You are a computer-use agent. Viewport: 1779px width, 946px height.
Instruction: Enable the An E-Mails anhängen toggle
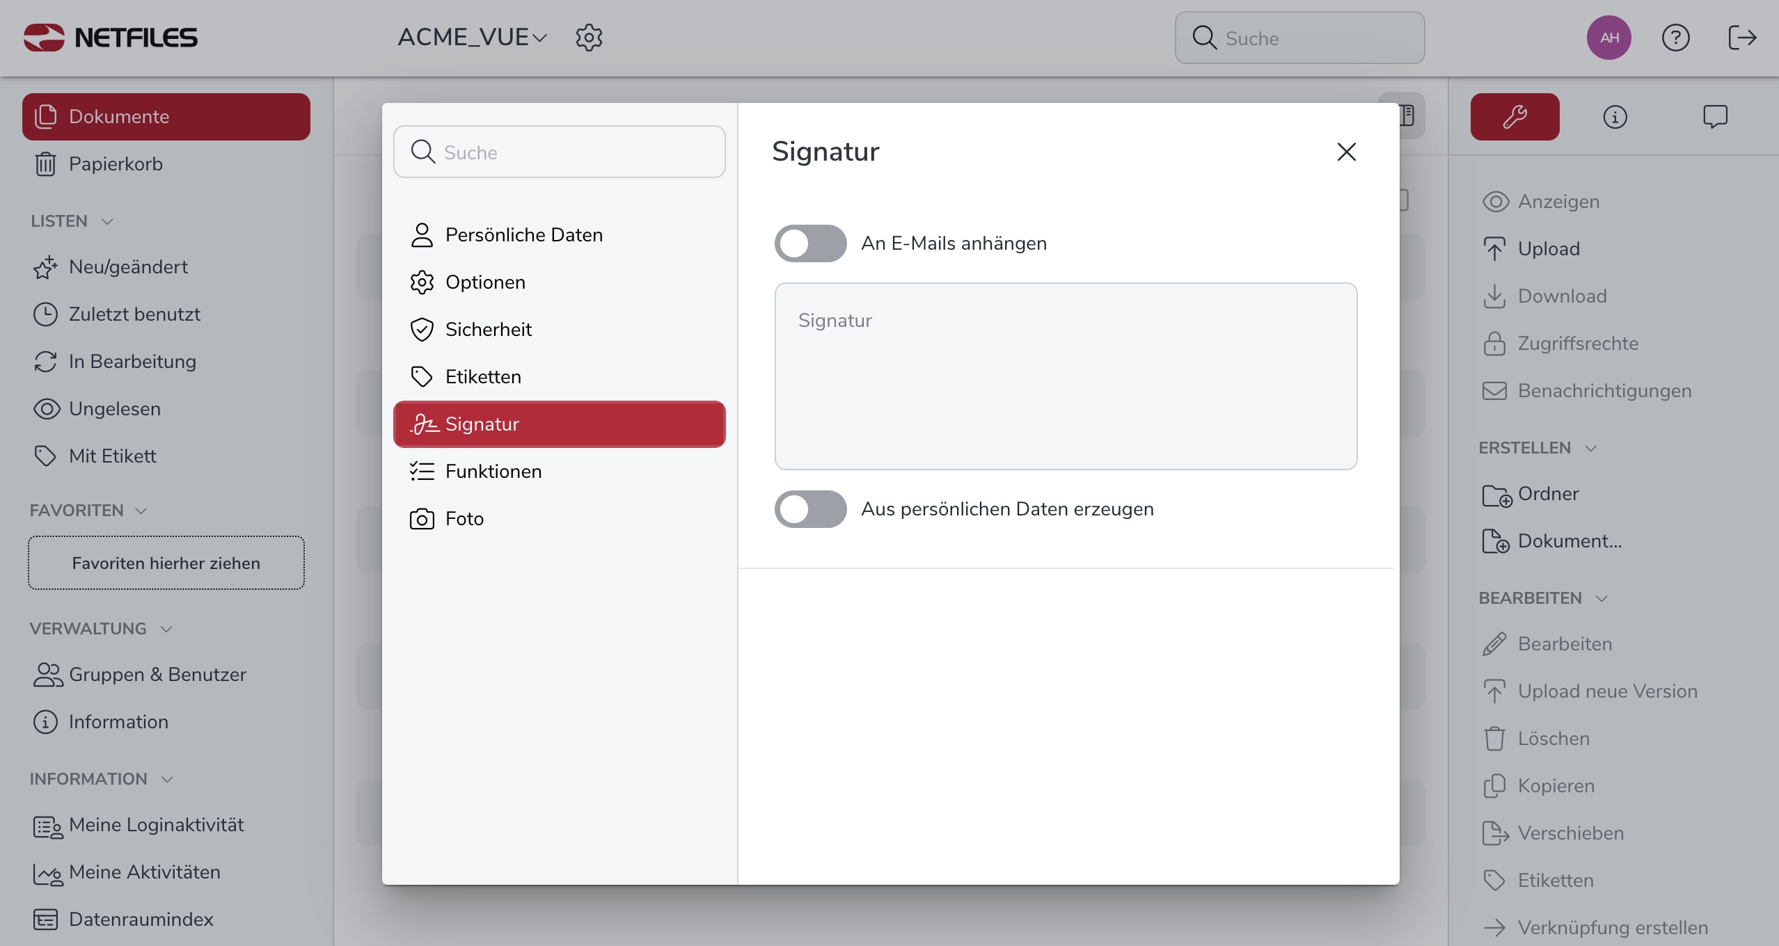(x=810, y=243)
